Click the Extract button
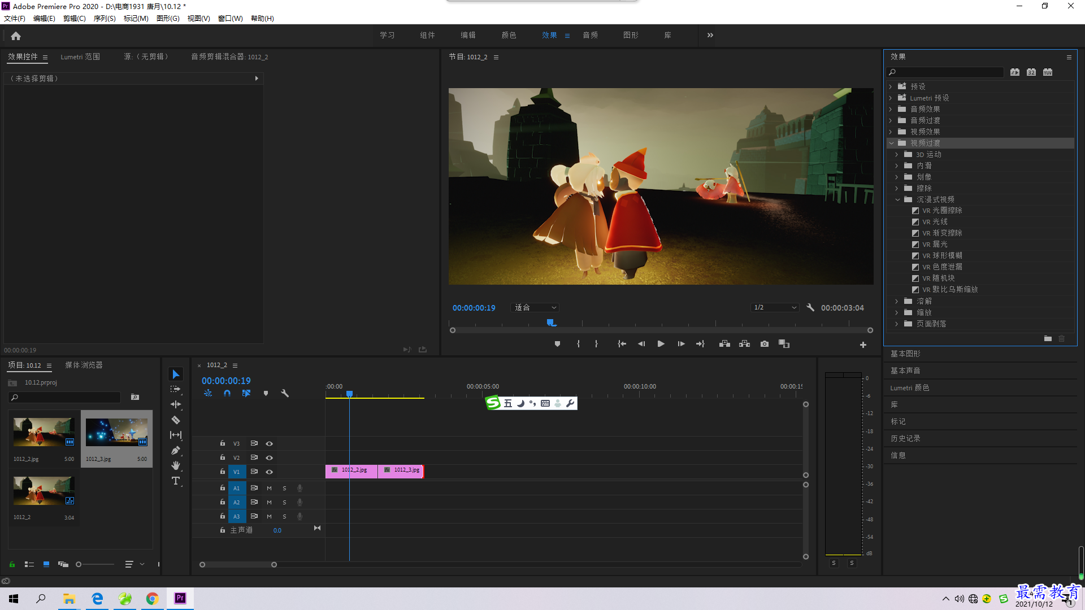 (x=744, y=344)
